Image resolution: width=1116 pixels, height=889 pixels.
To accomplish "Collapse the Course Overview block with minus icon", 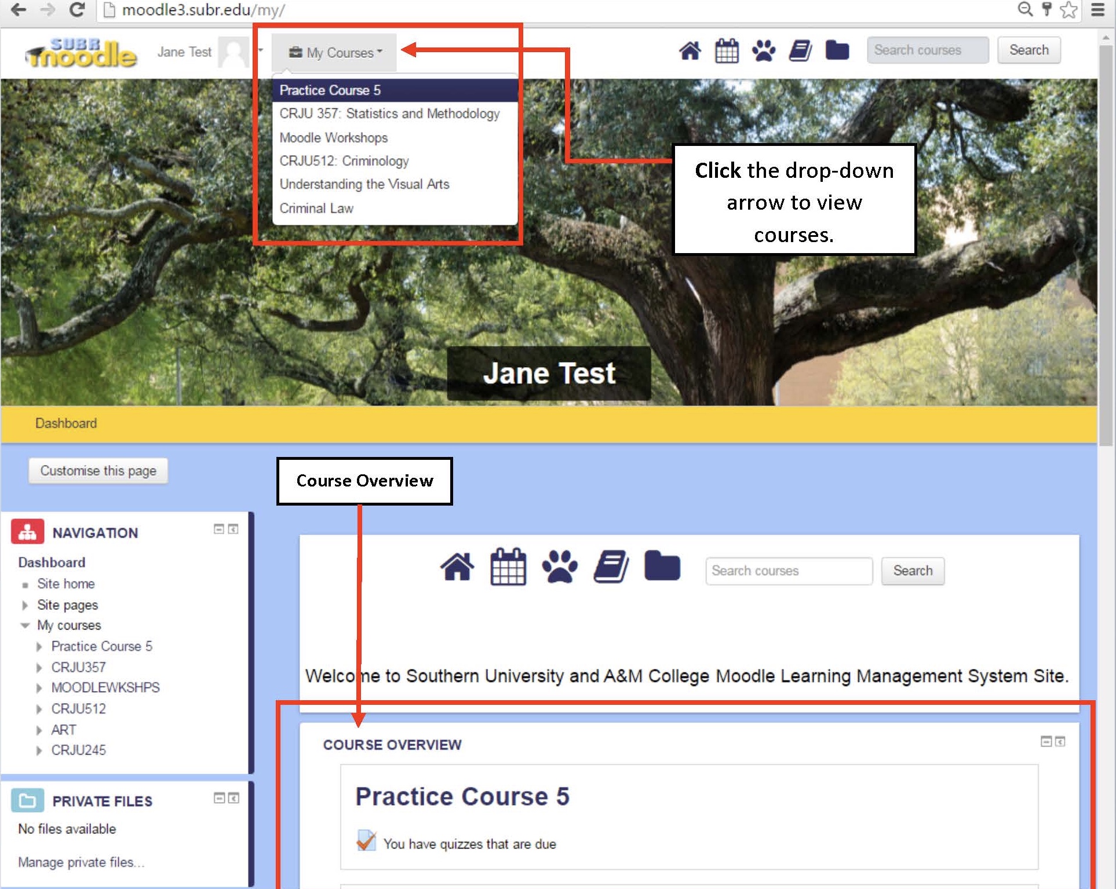I will (1046, 741).
